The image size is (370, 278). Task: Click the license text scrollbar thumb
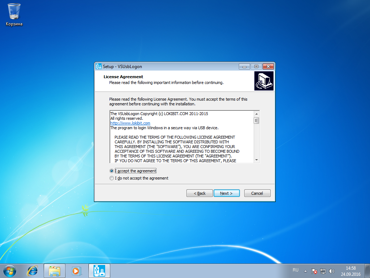pyautogui.click(x=257, y=120)
